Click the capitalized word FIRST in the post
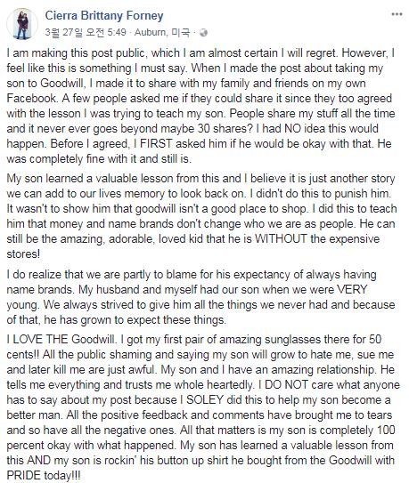The image size is (409, 483). pyautogui.click(x=157, y=143)
